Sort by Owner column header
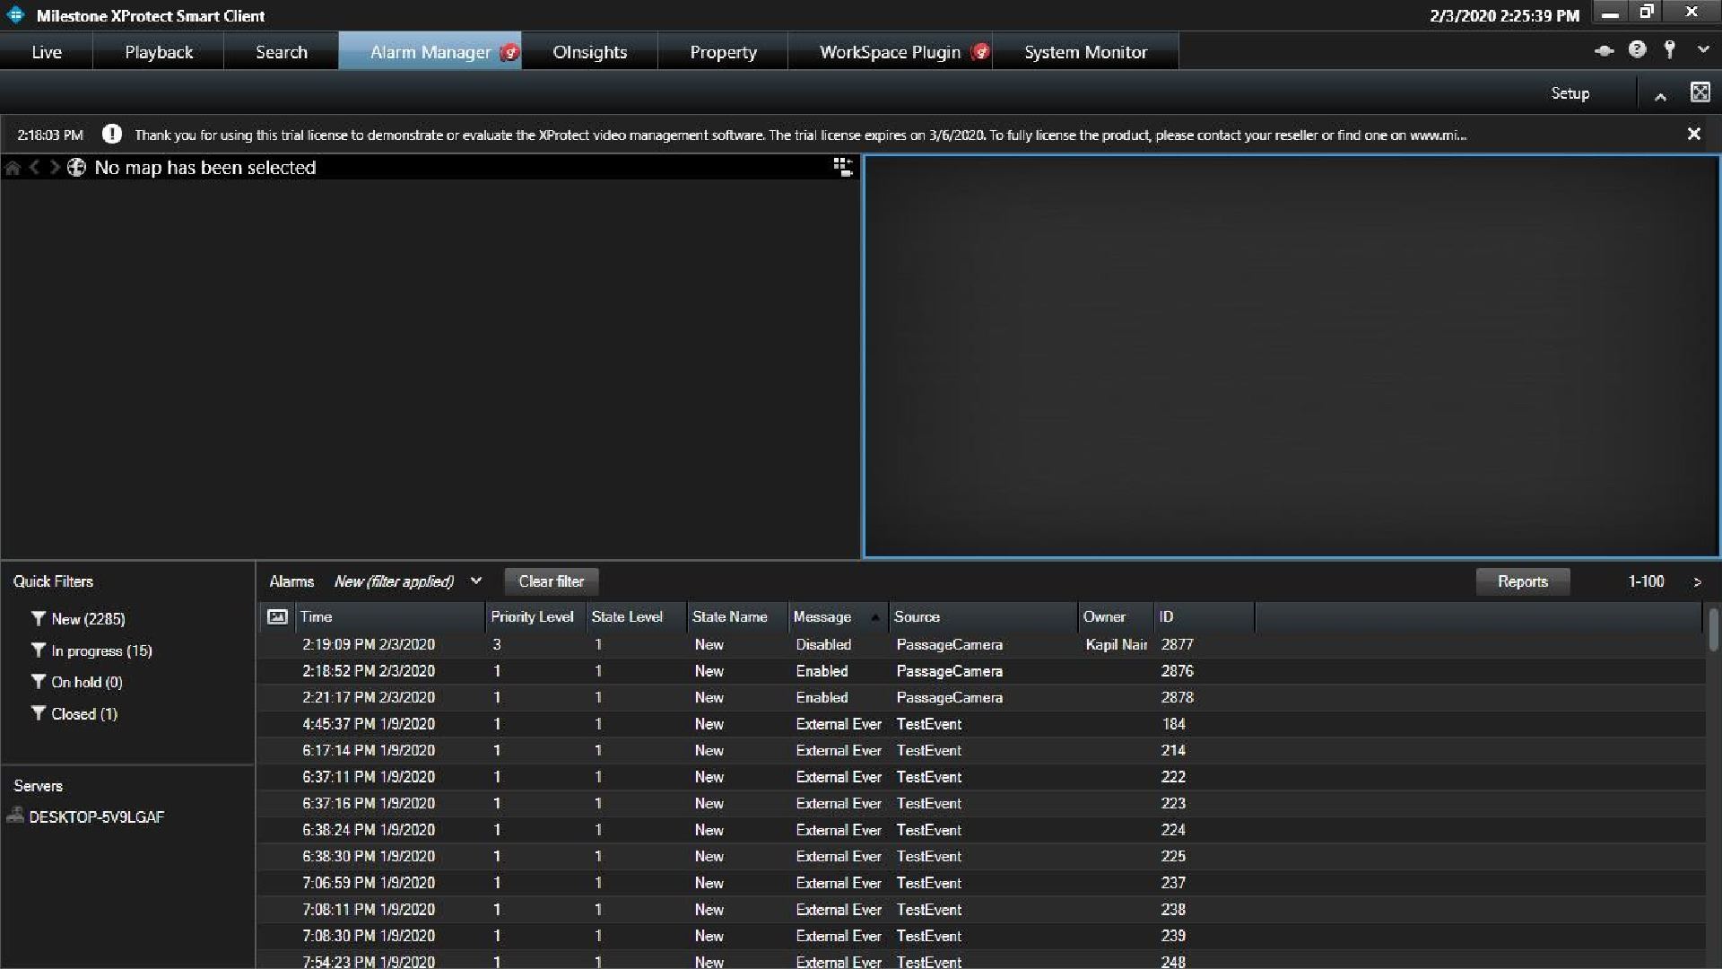The width and height of the screenshot is (1722, 969). click(x=1116, y=617)
